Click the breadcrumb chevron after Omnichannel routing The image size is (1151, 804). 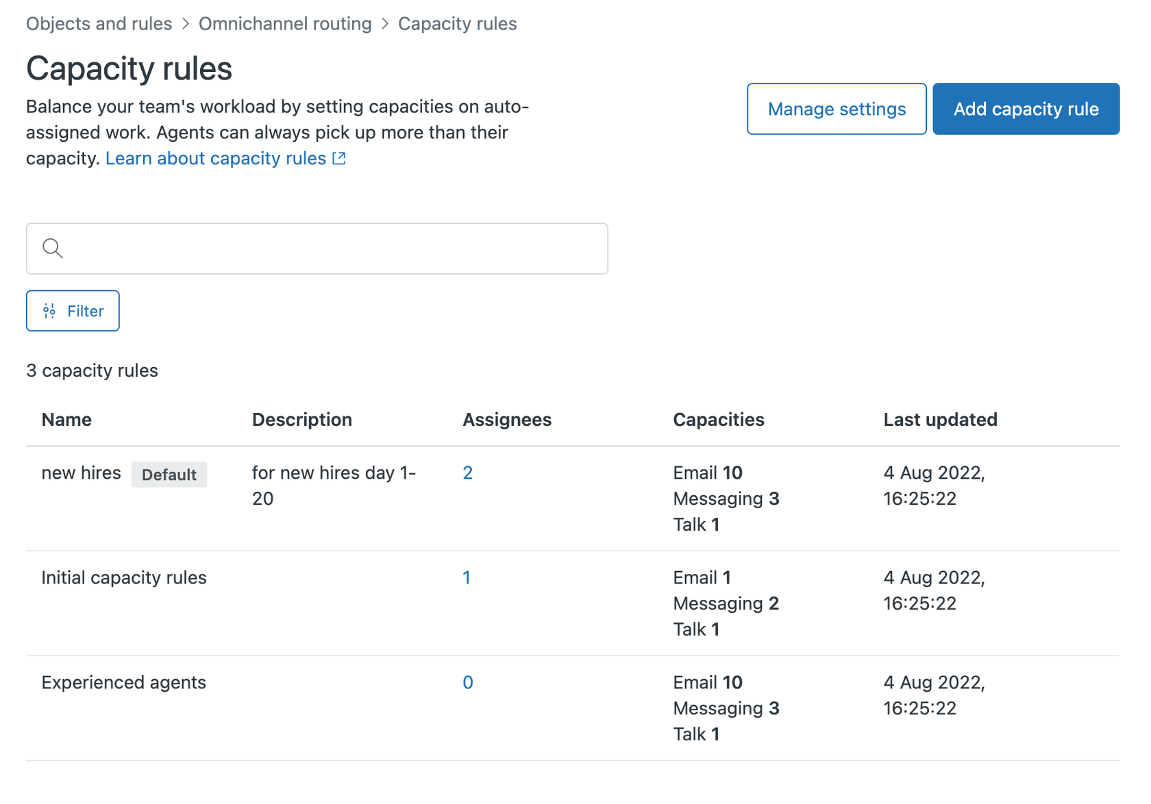384,23
